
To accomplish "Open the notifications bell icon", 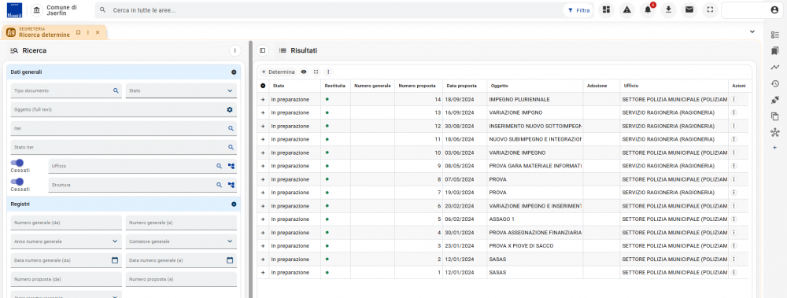I will (x=648, y=9).
